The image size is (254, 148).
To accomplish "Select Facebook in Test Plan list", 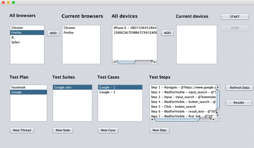I will tap(28, 88).
